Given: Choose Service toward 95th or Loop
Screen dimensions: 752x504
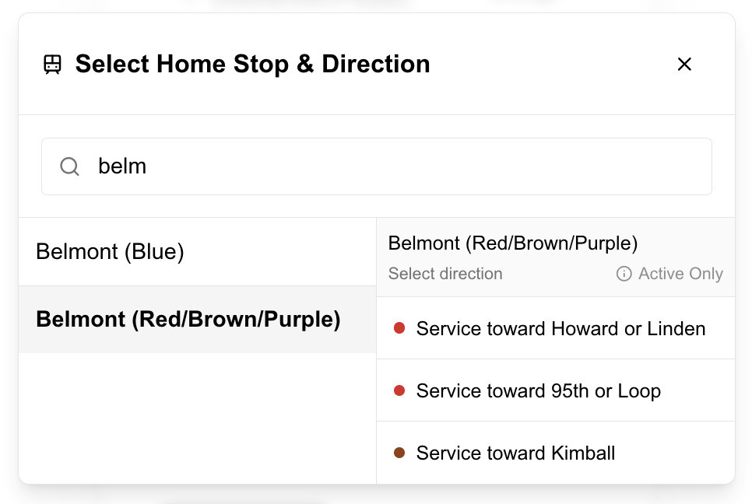Looking at the screenshot, I should click(539, 391).
